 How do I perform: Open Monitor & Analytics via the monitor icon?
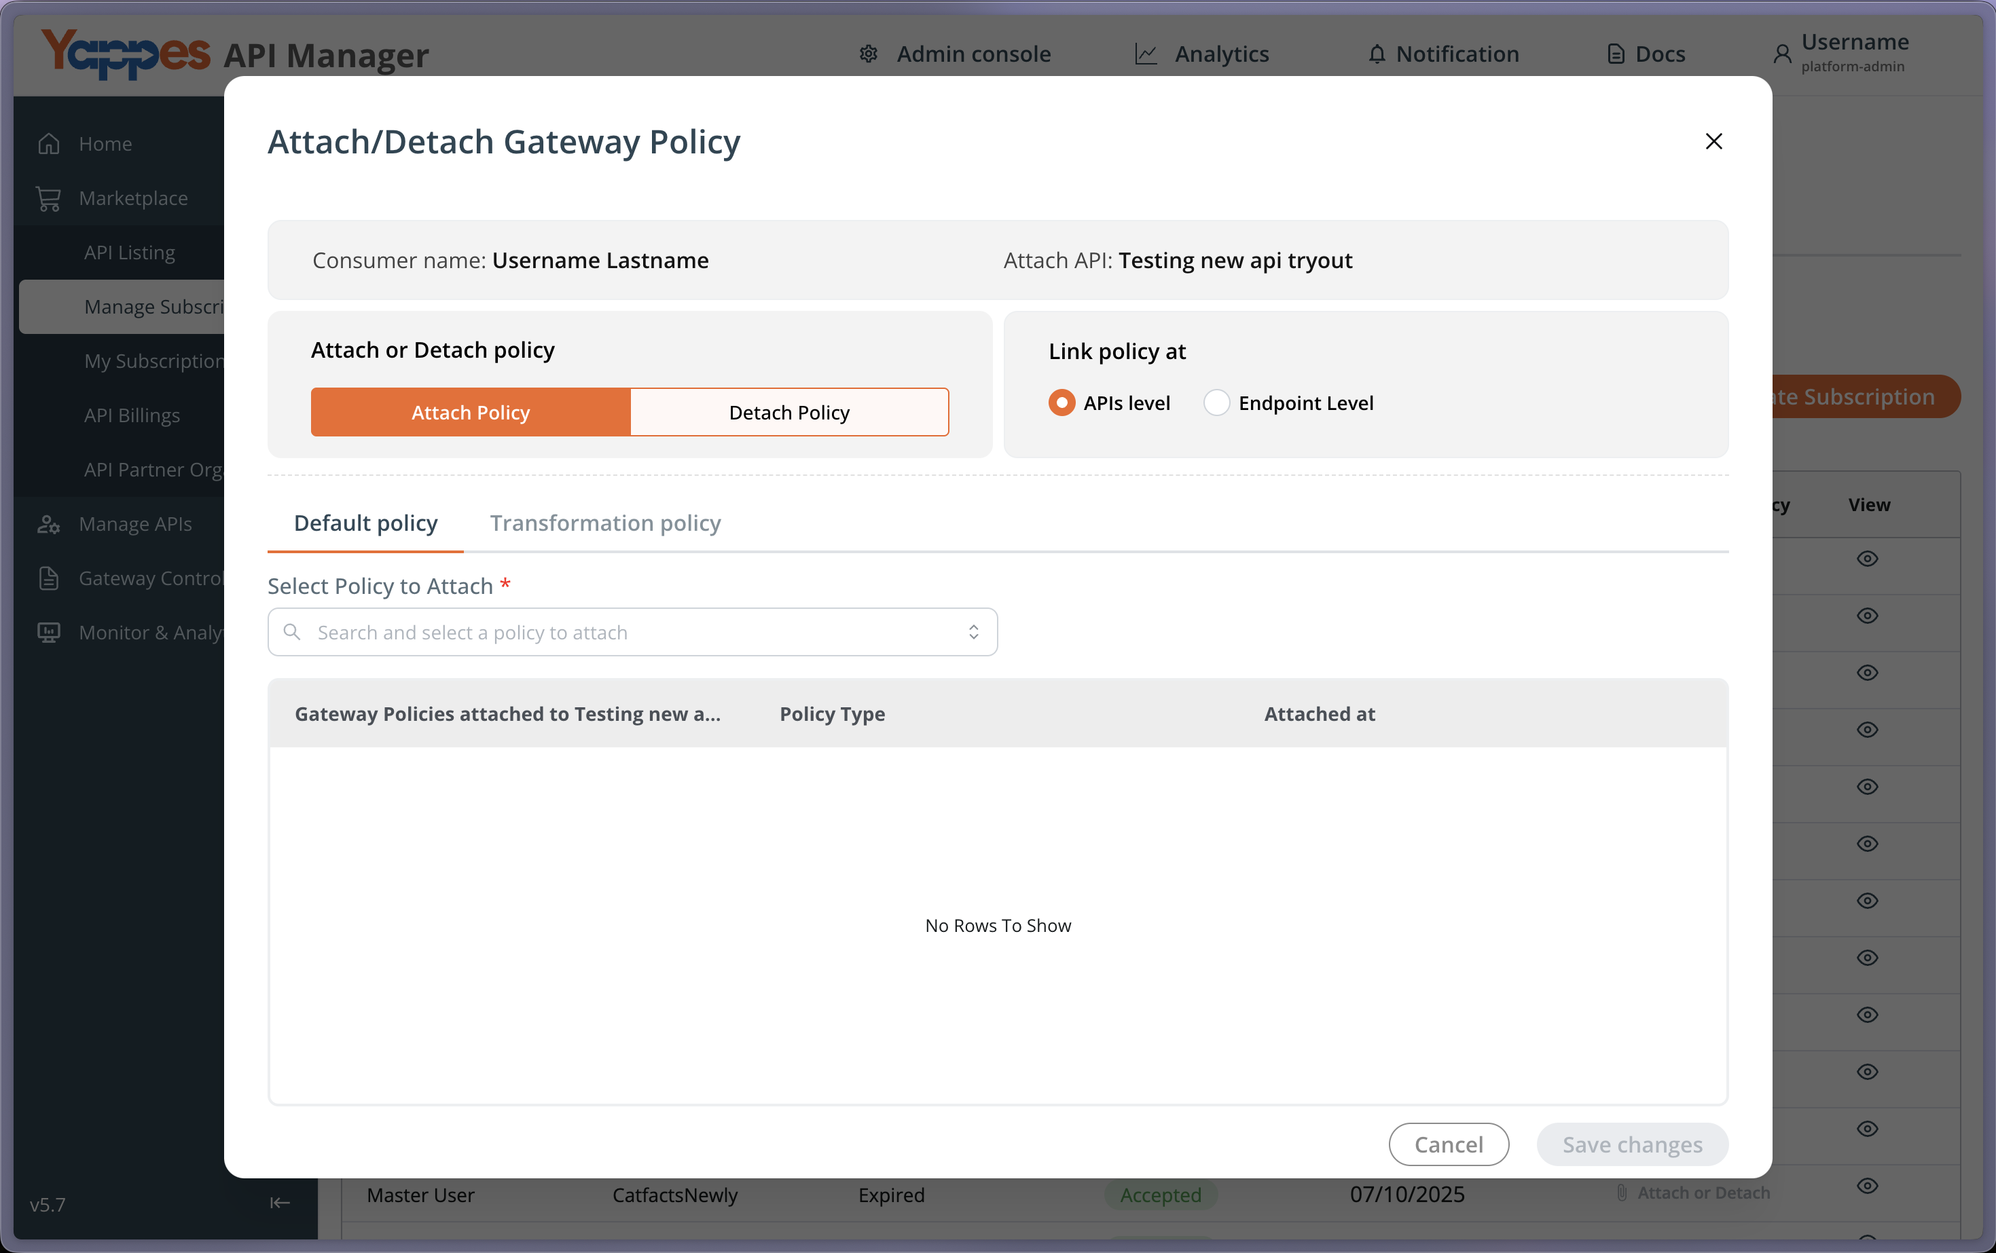click(x=49, y=633)
